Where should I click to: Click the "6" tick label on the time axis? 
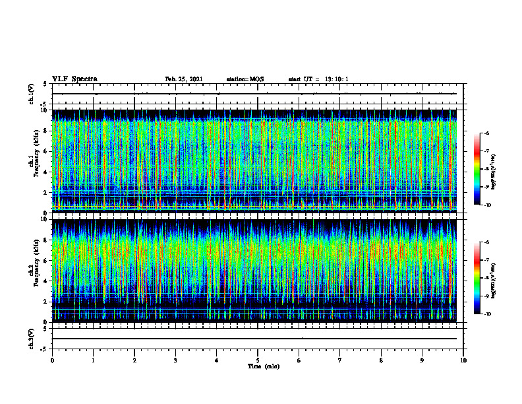coord(299,360)
